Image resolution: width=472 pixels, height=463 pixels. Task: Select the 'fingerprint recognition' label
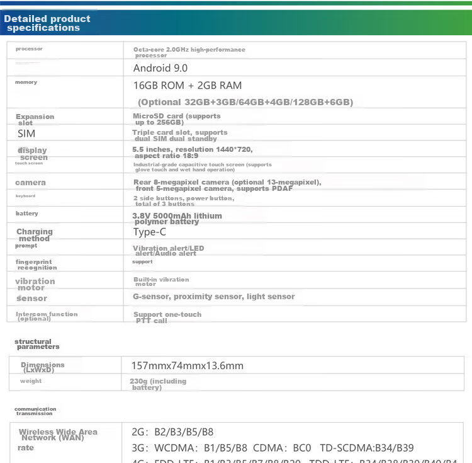36,265
